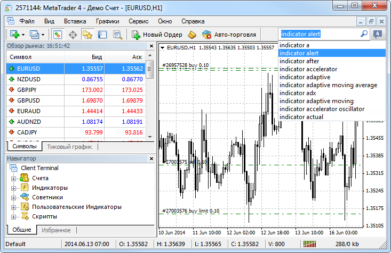Choose suggestion 'indicator adaptive'
This screenshot has height=253, width=391.
[x=332, y=77]
